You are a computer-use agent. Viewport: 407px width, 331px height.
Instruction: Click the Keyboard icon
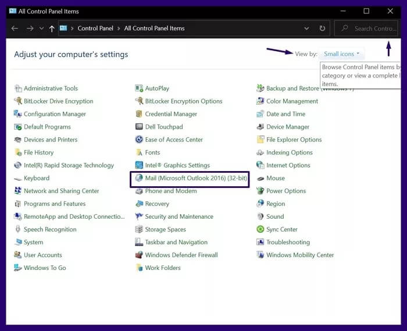tap(18, 179)
